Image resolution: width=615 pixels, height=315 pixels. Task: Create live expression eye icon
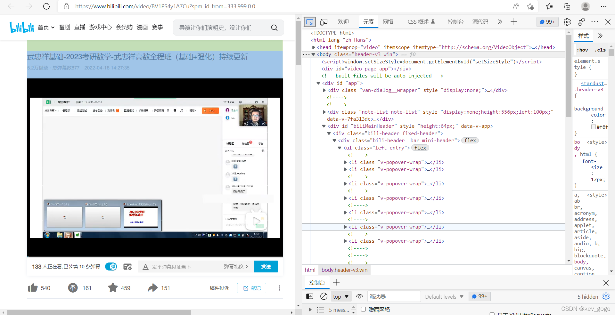pyautogui.click(x=359, y=296)
